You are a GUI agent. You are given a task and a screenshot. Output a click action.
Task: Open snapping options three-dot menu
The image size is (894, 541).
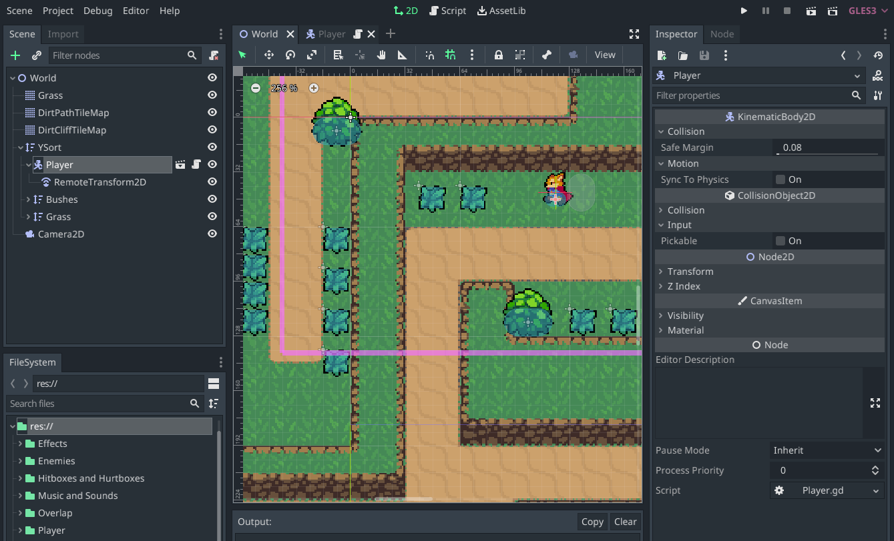[x=472, y=55]
